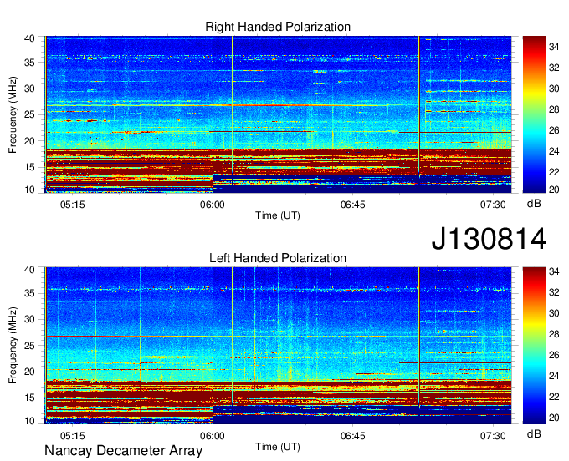The image size is (569, 461).
Task: Select the J130814 observation label
Action: 489,239
